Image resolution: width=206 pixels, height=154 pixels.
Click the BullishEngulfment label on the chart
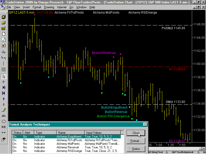(114, 108)
